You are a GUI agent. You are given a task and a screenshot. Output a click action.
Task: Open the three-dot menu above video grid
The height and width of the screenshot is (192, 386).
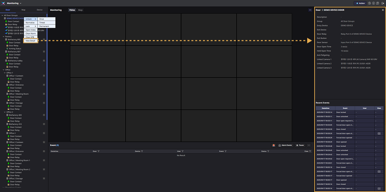pyautogui.click(x=310, y=10)
